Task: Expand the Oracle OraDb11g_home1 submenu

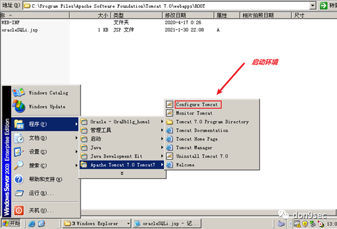Action: pos(122,122)
